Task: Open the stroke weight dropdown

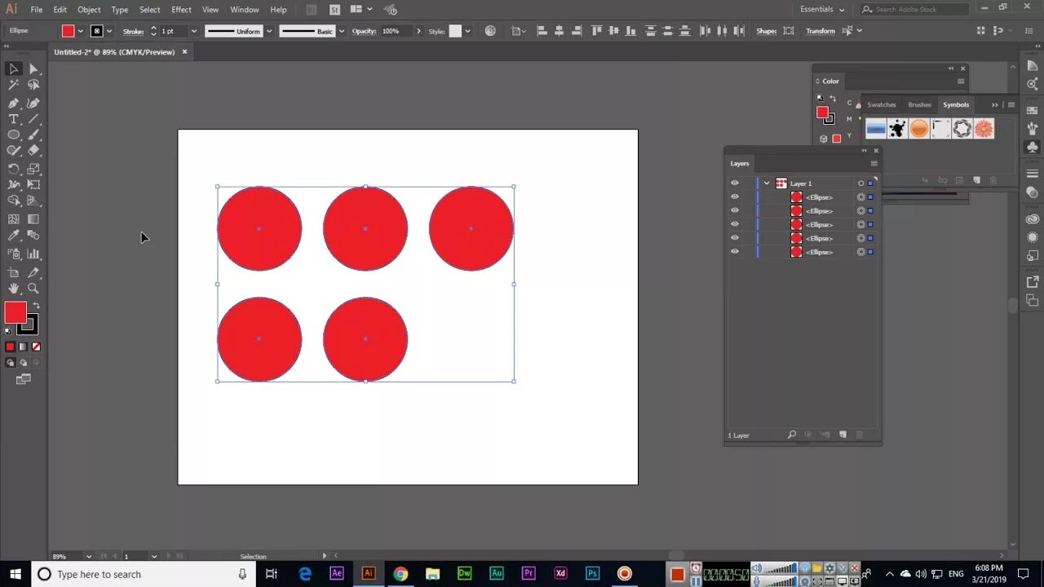Action: [193, 31]
